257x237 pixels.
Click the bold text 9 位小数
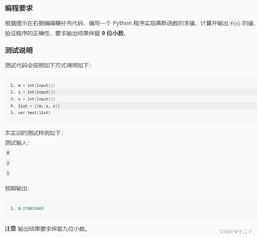(113, 33)
